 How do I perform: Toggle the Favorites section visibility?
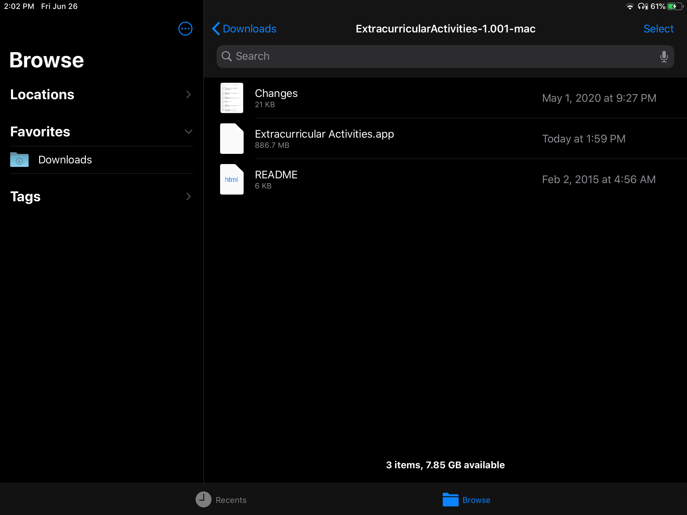click(188, 132)
